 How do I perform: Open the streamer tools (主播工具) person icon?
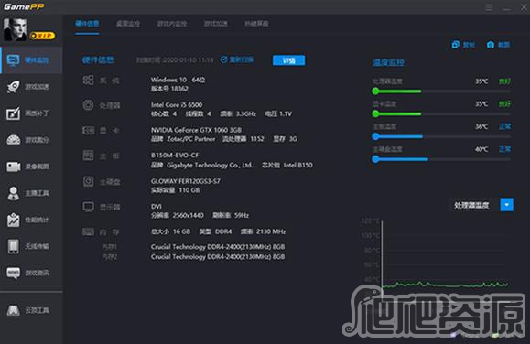pos(13,193)
